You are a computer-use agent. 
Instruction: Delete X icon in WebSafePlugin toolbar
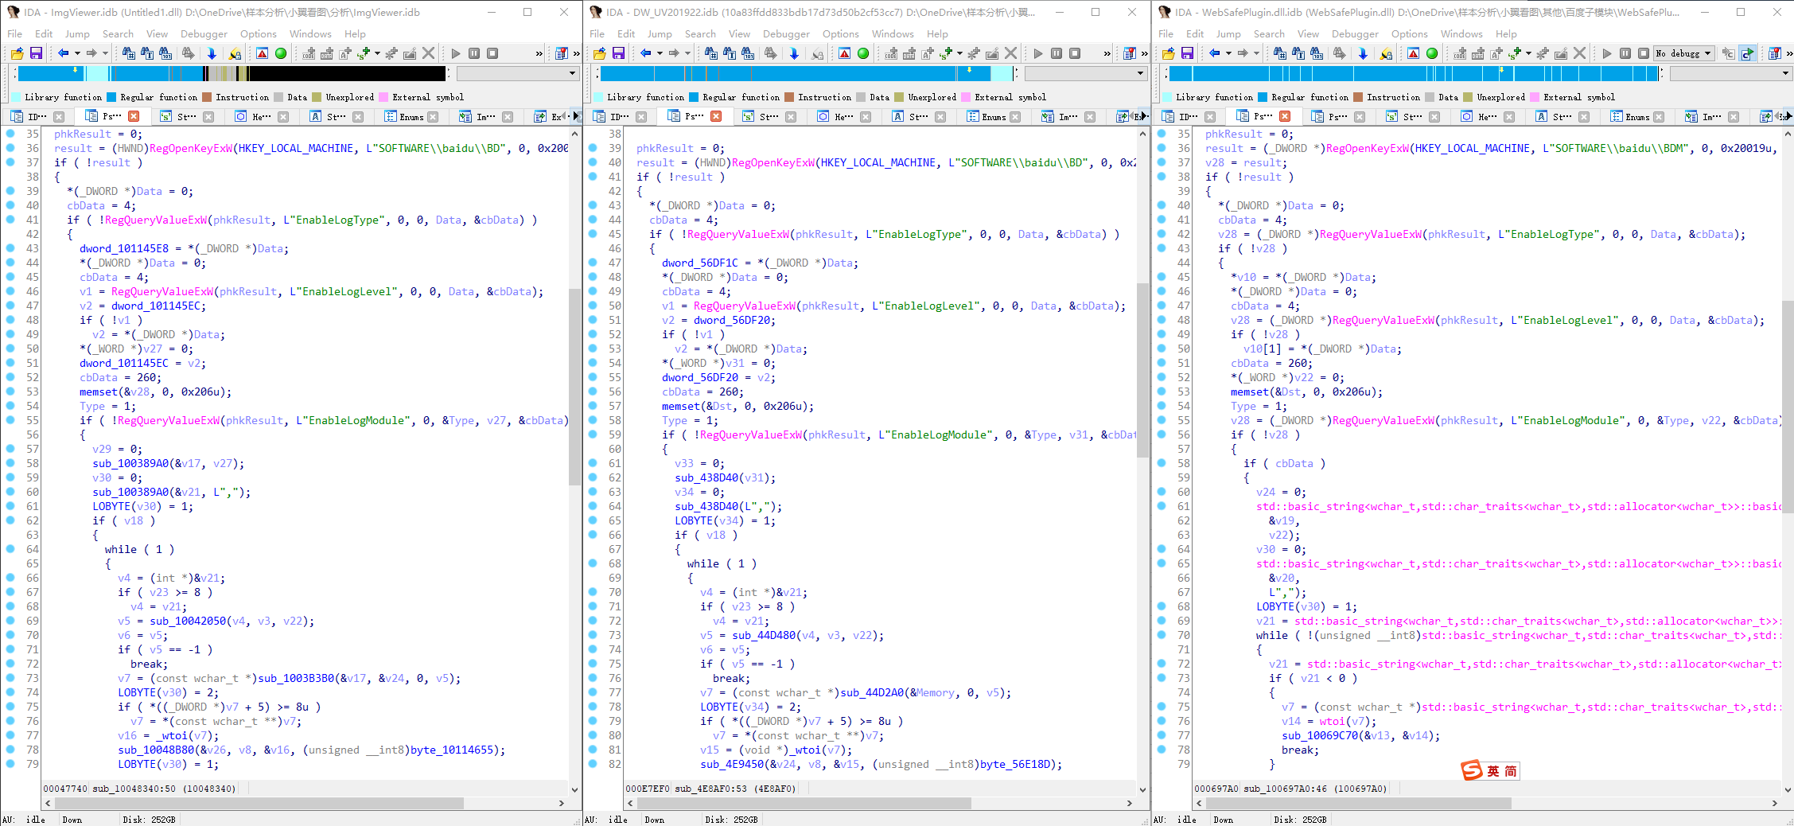pyautogui.click(x=1580, y=53)
